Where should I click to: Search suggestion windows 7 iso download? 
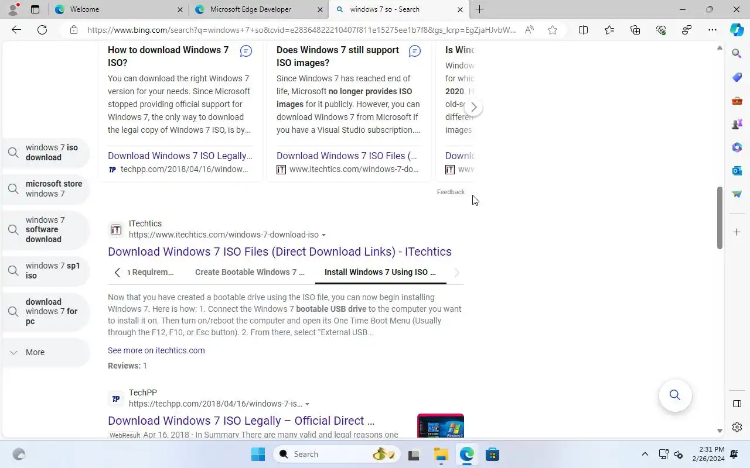[46, 153]
